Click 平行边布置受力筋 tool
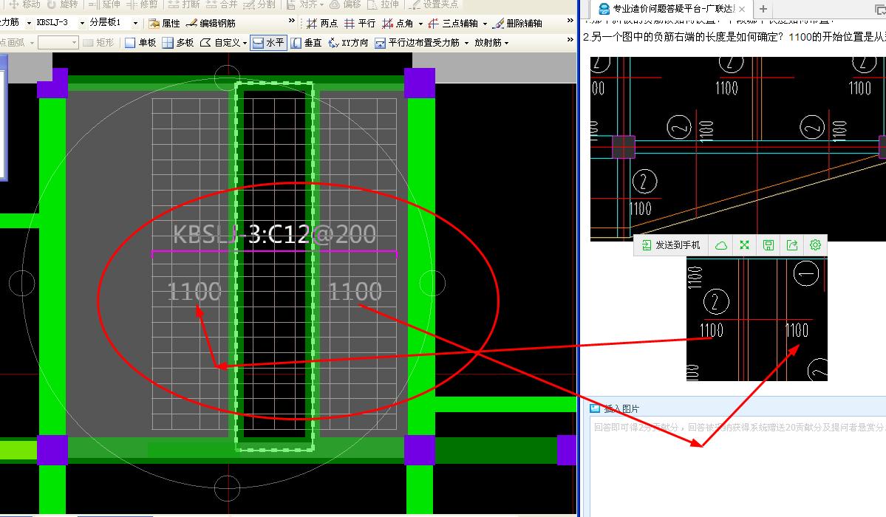Image resolution: width=886 pixels, height=517 pixels. [x=418, y=42]
